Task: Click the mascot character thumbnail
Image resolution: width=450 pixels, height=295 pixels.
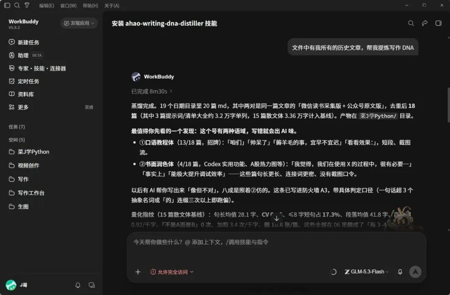Action: (402, 218)
